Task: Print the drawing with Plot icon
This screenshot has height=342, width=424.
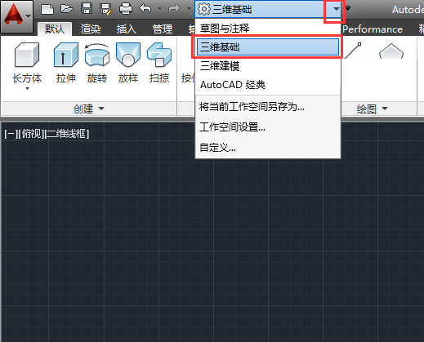Action: click(x=126, y=9)
